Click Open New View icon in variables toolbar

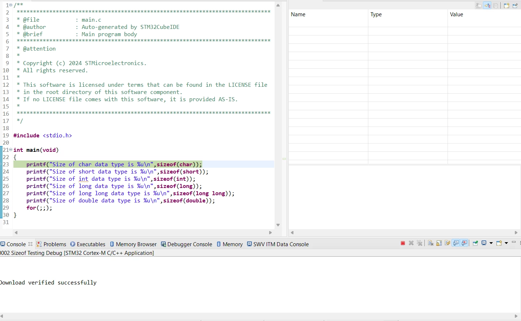coord(507,5)
